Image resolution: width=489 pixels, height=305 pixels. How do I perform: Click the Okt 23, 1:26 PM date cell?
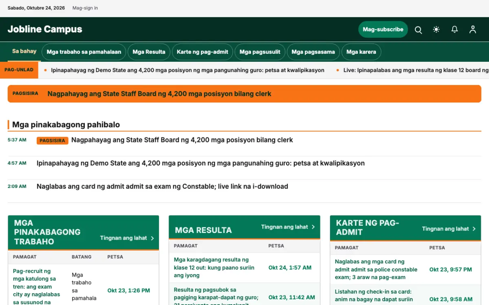pos(129,290)
